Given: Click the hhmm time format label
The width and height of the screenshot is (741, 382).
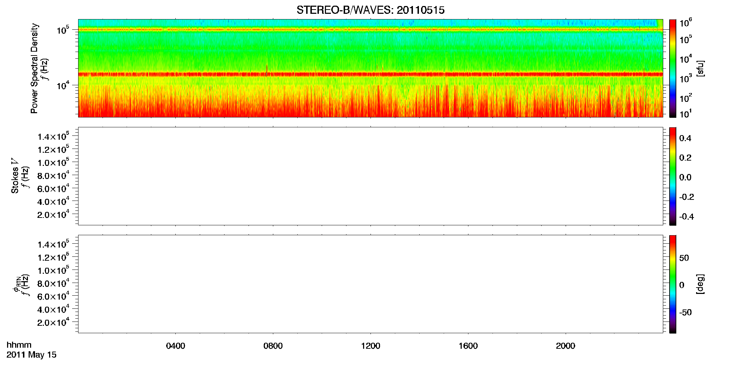Looking at the screenshot, I should (19, 345).
